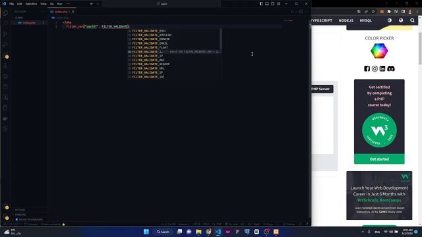Open the browser three-dot menu

[417, 12]
